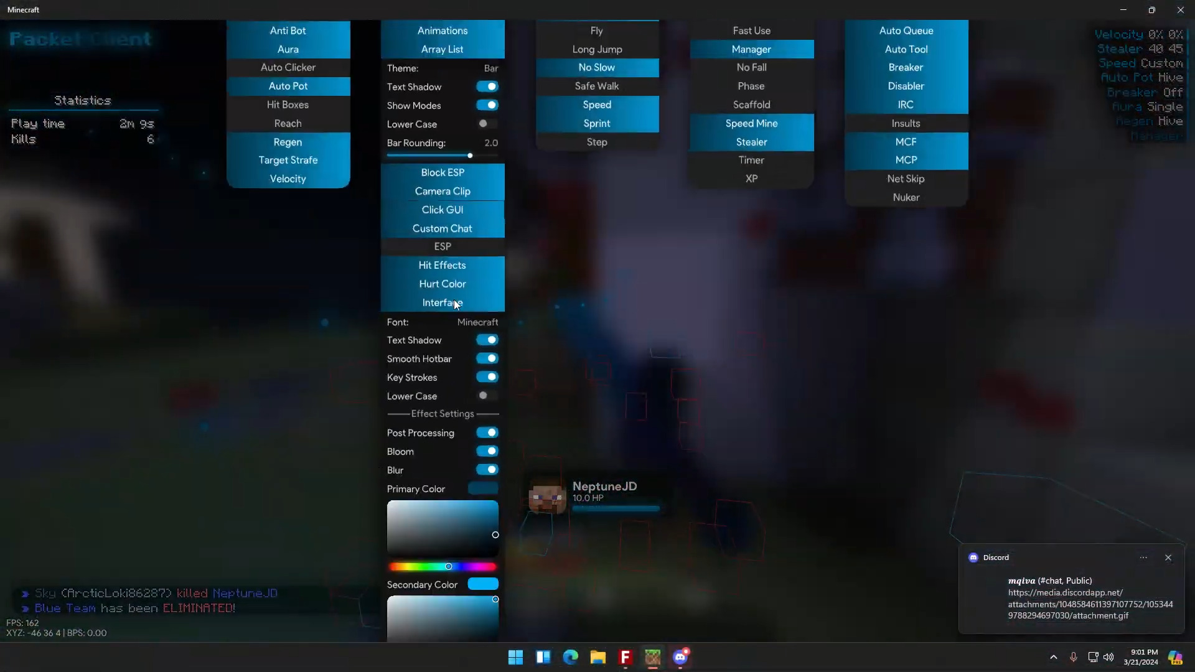This screenshot has width=1195, height=672.
Task: Toggle the Stealer module
Action: pyautogui.click(x=752, y=142)
